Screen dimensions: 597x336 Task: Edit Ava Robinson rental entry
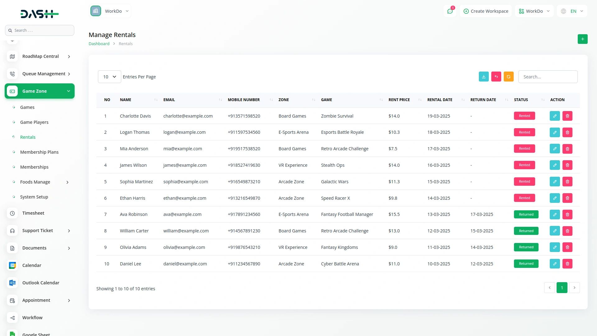click(555, 215)
